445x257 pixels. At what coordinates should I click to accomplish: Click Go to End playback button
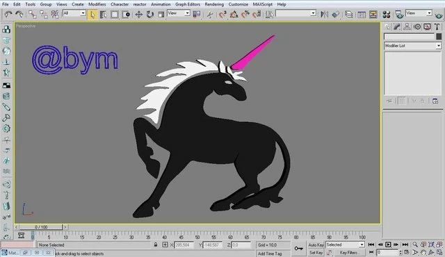point(405,244)
